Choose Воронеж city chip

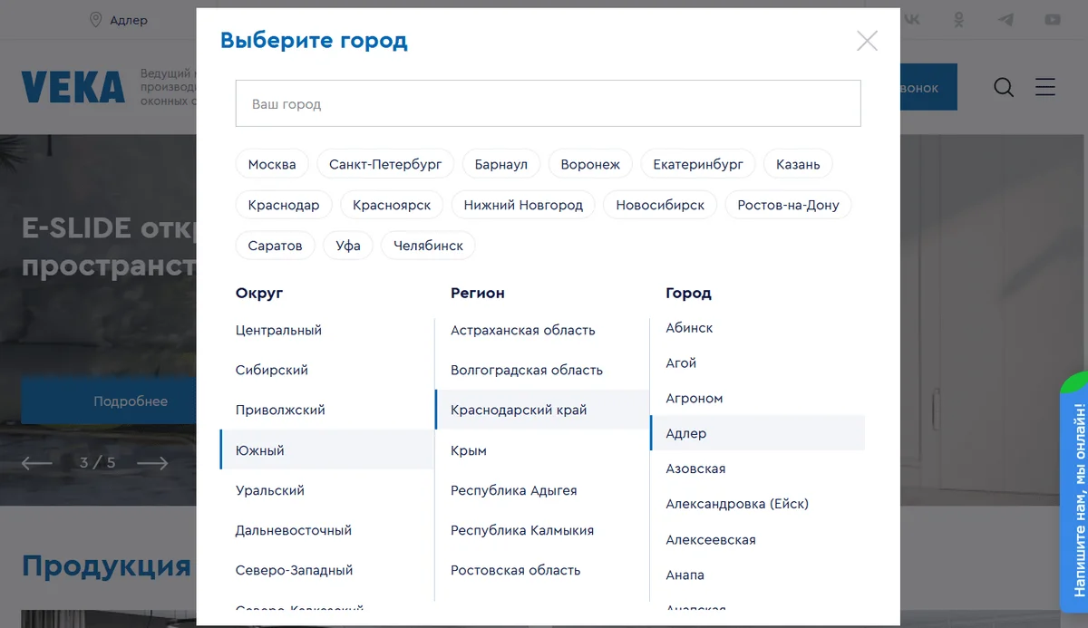click(x=590, y=164)
